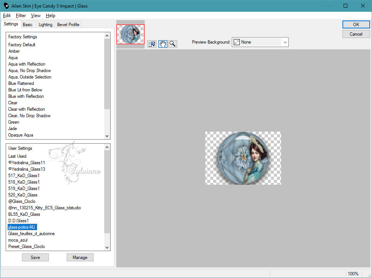Select the ©Yedralina_Glass11 setting

point(27,163)
